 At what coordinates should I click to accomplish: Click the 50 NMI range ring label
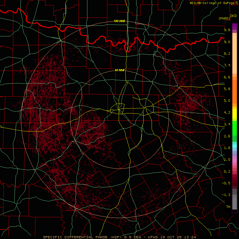click(x=120, y=70)
